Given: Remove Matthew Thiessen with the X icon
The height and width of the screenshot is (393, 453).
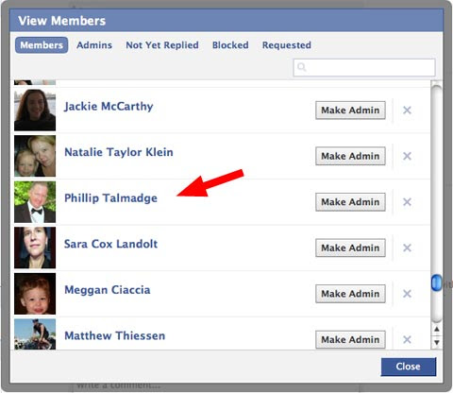Looking at the screenshot, I should pos(407,339).
